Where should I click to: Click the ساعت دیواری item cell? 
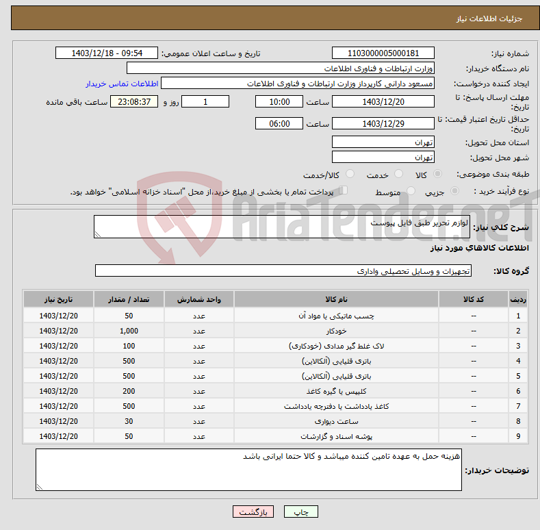pos(336,421)
